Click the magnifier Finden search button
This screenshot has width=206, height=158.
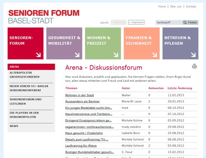point(190,22)
